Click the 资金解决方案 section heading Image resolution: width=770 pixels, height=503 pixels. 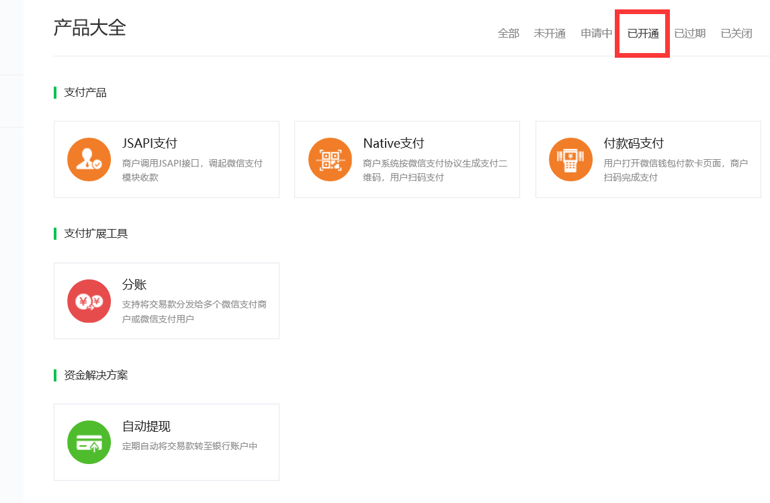96,375
